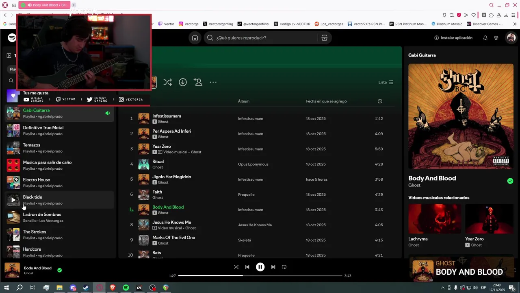The image size is (520, 293).
Task: Click the now-playing cover art in bottom bar
Action: [x=12, y=270]
